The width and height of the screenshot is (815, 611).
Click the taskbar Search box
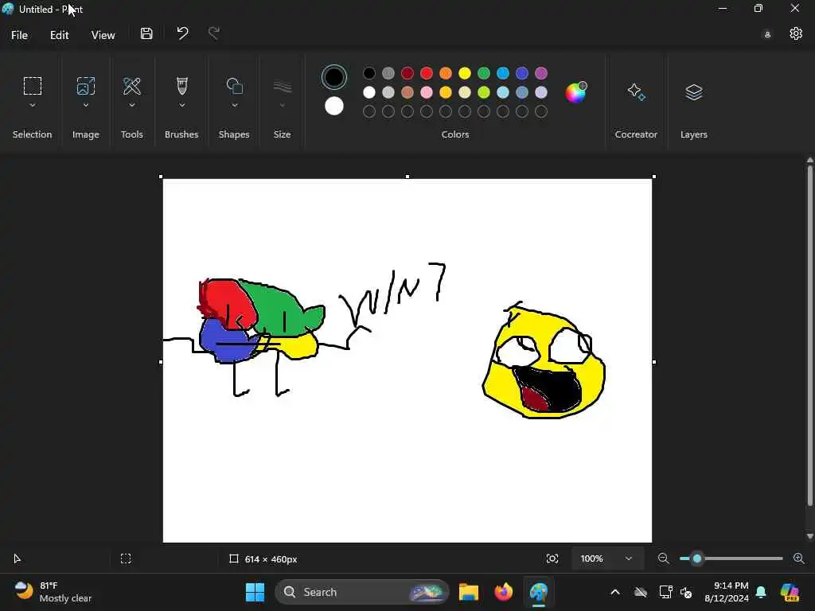(362, 592)
